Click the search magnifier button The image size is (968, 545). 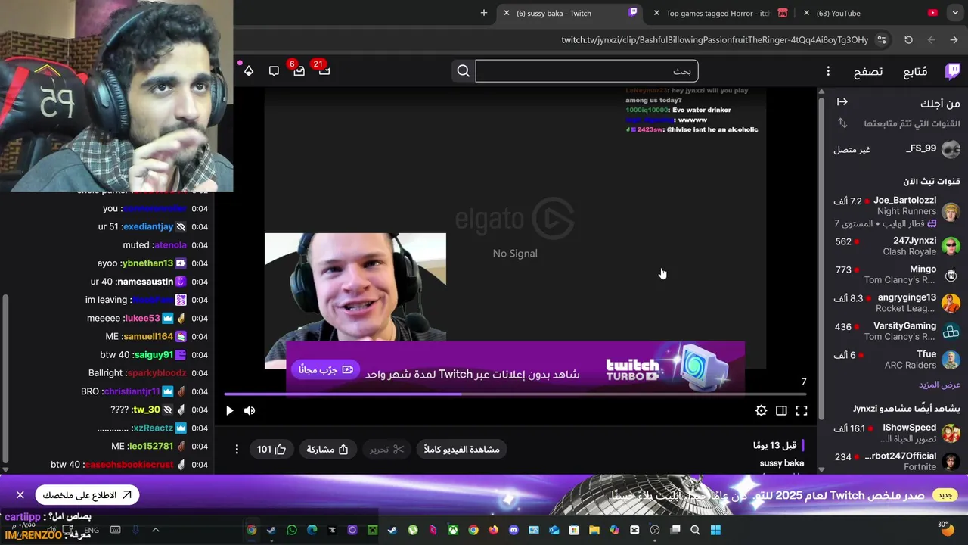tap(464, 71)
